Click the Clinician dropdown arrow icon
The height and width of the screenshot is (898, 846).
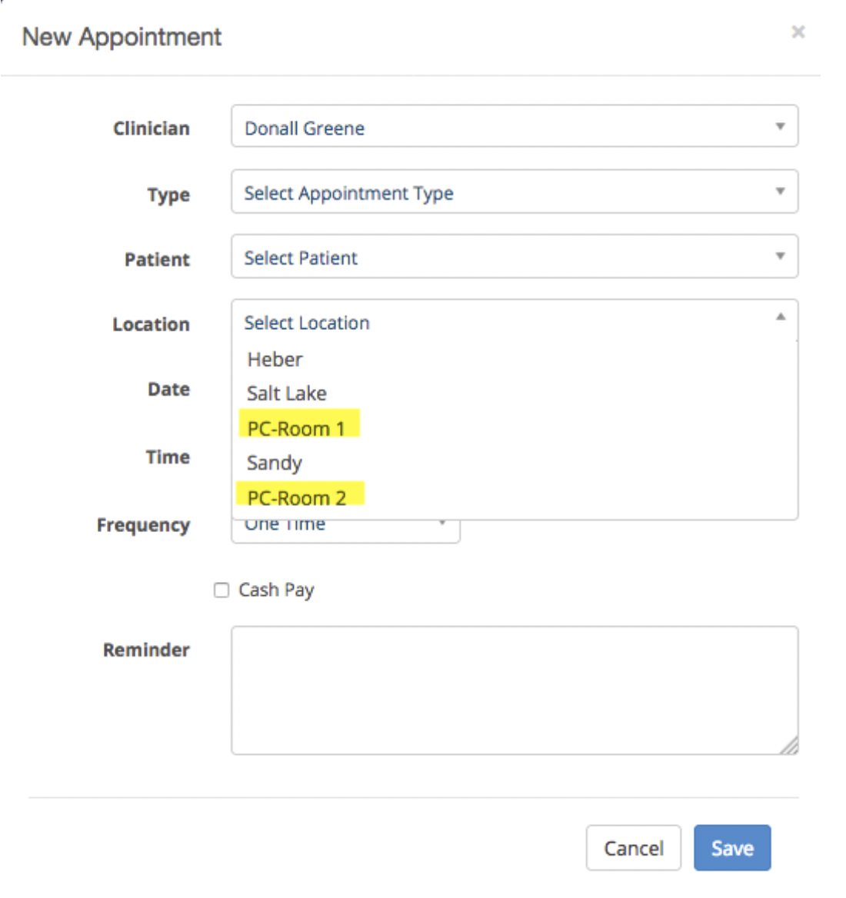780,126
